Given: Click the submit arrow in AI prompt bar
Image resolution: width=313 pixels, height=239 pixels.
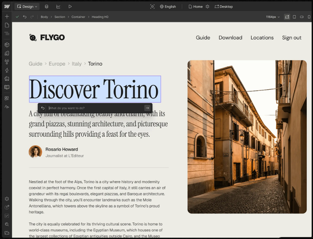Looking at the screenshot, I should tap(147, 108).
